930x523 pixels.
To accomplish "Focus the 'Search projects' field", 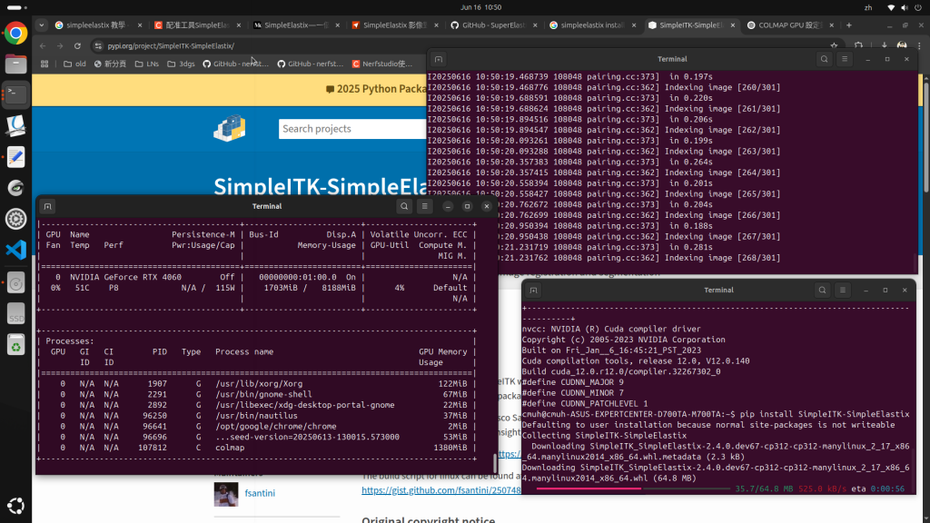I will 352,129.
